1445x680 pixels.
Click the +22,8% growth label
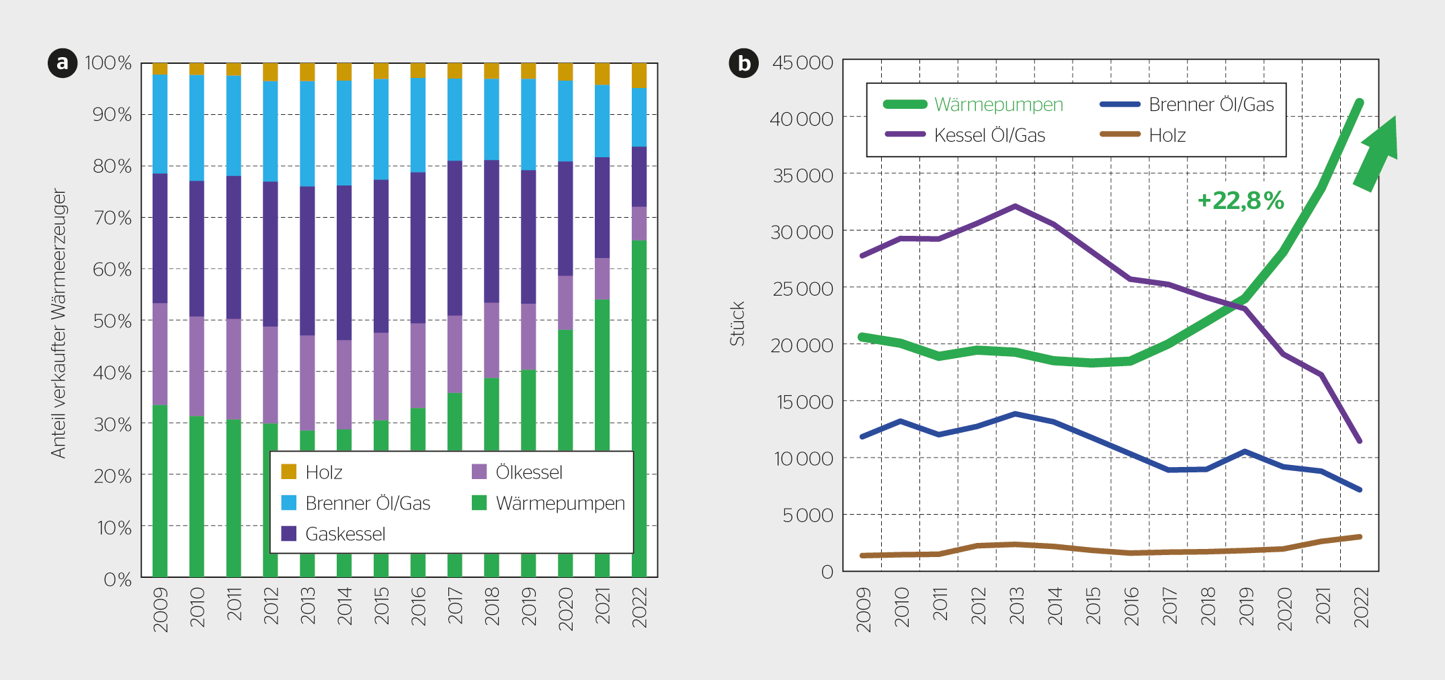pyautogui.click(x=1241, y=200)
